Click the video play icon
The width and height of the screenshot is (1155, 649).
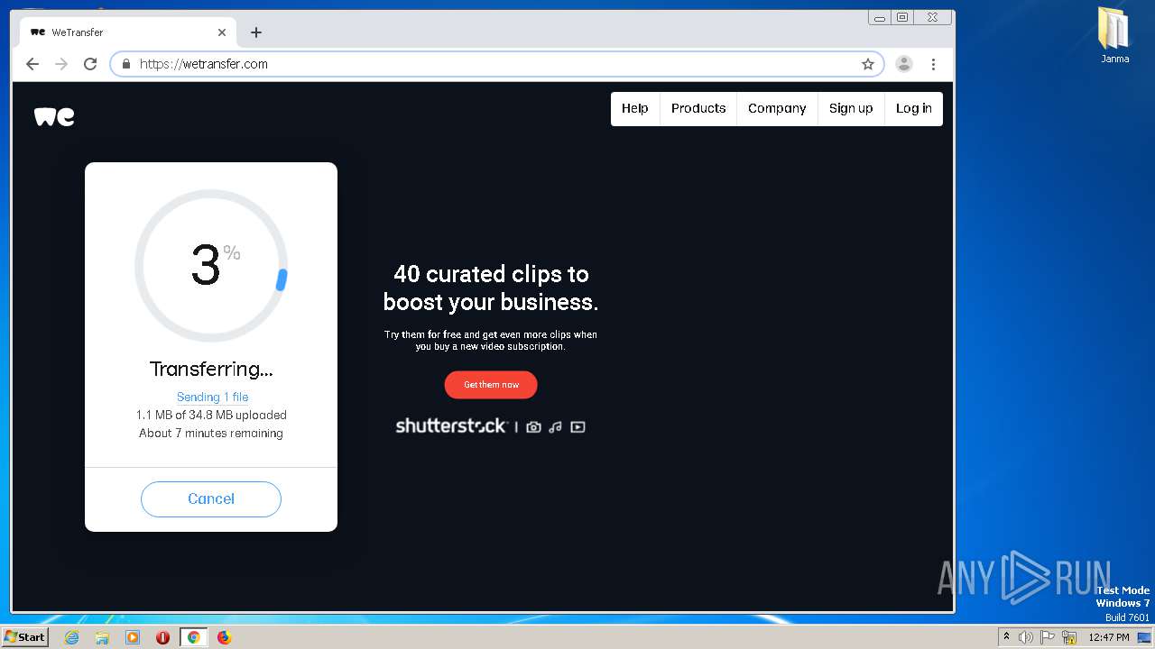(x=577, y=427)
